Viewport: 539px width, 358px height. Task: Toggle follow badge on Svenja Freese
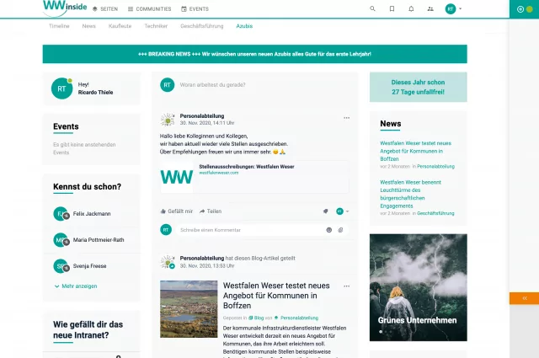click(66, 269)
